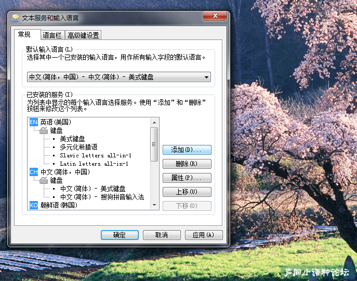Click the EN language badge icon
Screen dimensions: 357x281
coord(34,122)
